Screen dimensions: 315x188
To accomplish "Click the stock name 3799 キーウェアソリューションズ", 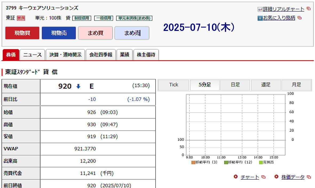I will pos(42,8).
